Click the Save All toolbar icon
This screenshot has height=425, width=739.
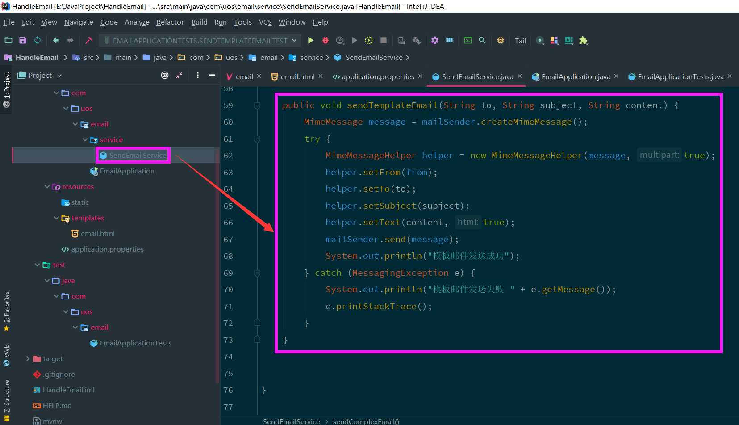(23, 40)
